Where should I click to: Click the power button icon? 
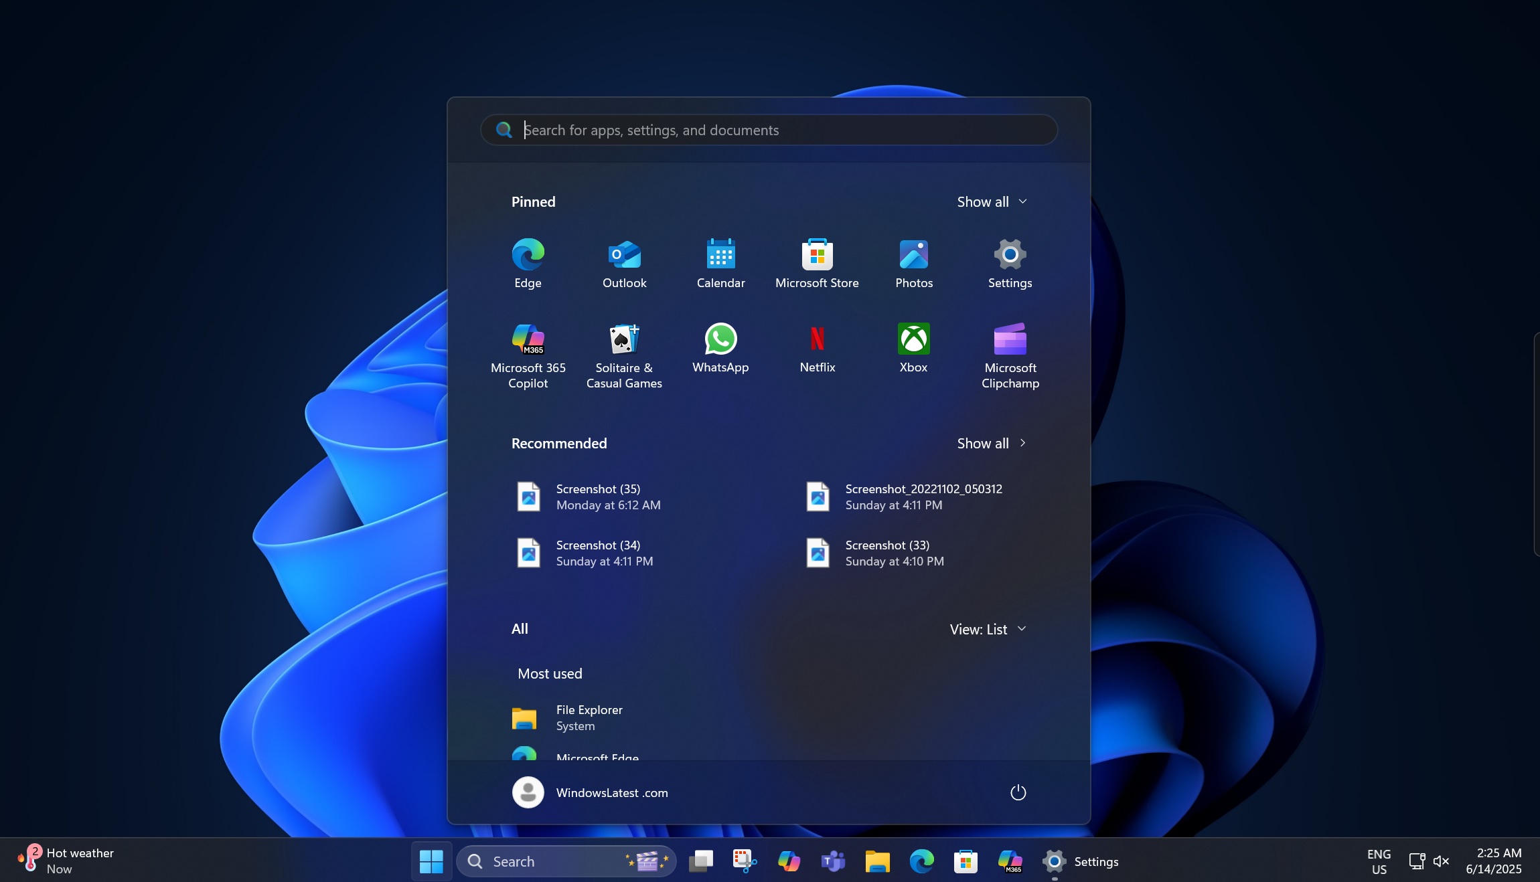1018,792
